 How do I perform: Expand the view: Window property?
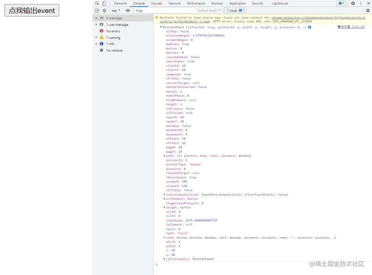(164, 237)
